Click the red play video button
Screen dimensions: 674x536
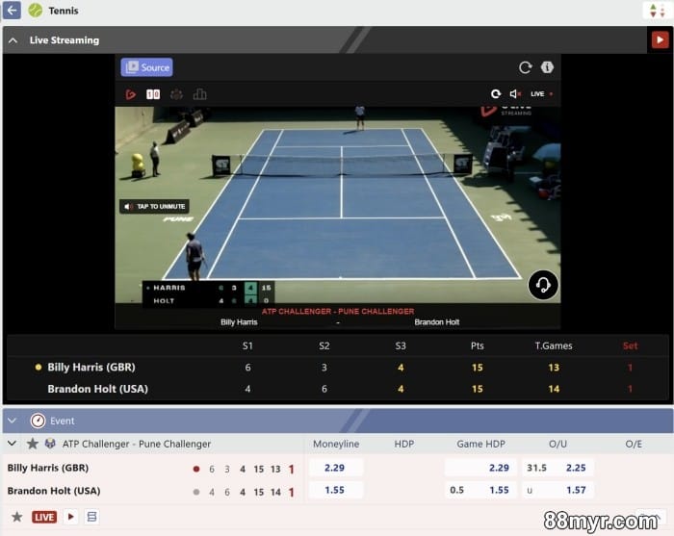click(x=660, y=40)
